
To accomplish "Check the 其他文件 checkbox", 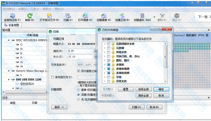I will pos(109,52).
